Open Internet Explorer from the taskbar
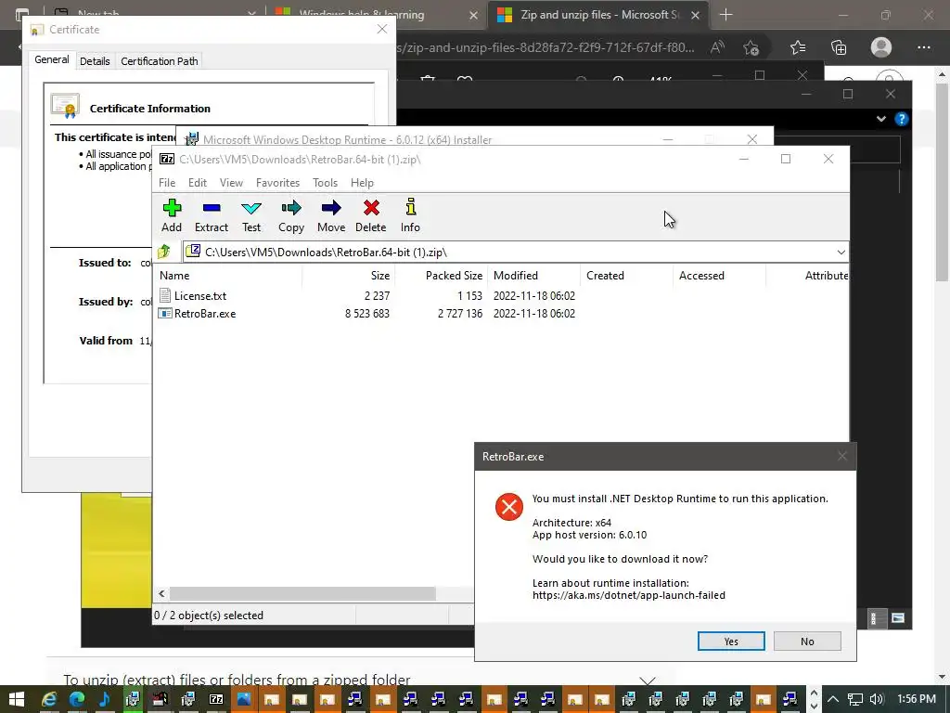 pos(49,699)
